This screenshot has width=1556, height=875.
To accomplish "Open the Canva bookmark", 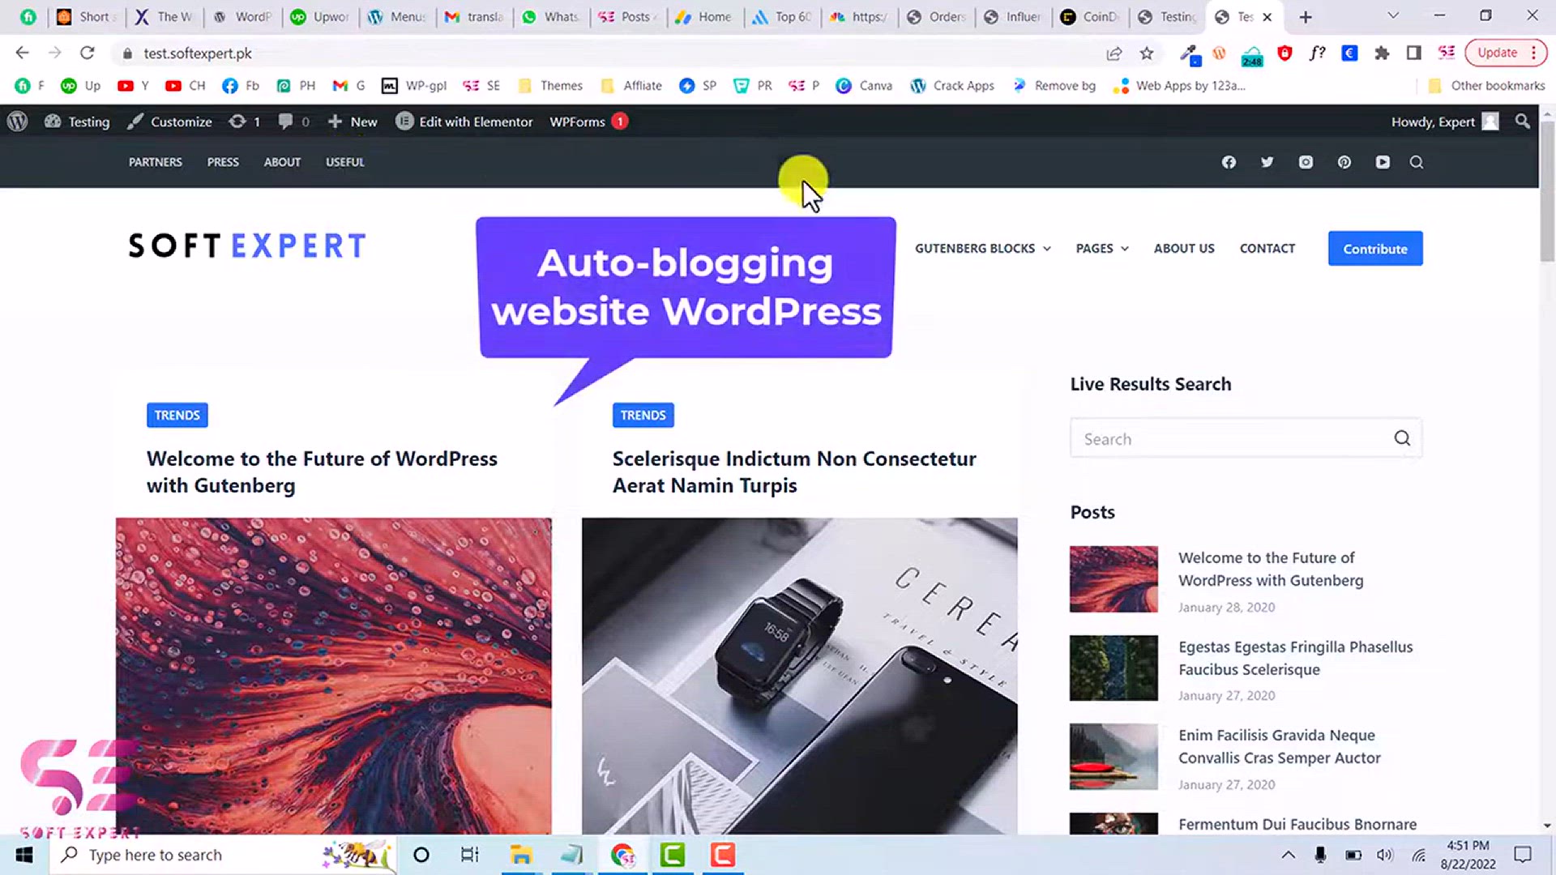I will [864, 86].
